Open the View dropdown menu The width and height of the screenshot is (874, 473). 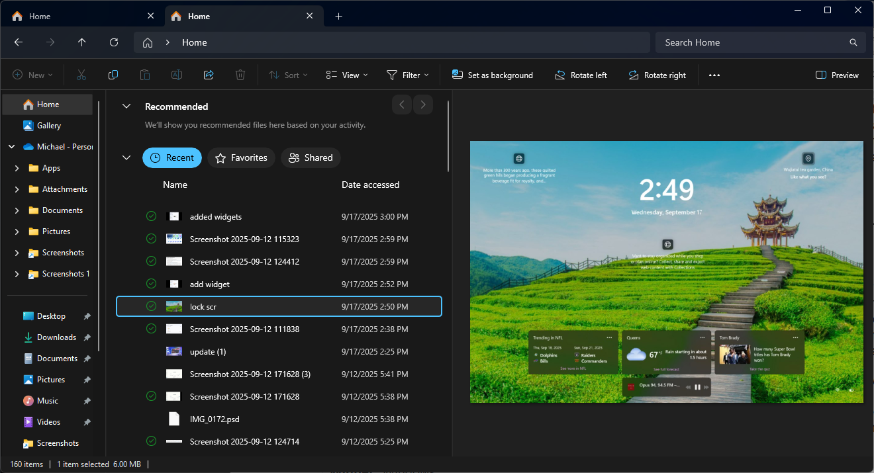[347, 75]
